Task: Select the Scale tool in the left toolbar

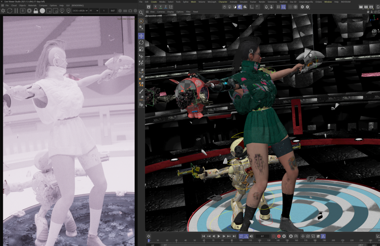Action: tap(141, 49)
